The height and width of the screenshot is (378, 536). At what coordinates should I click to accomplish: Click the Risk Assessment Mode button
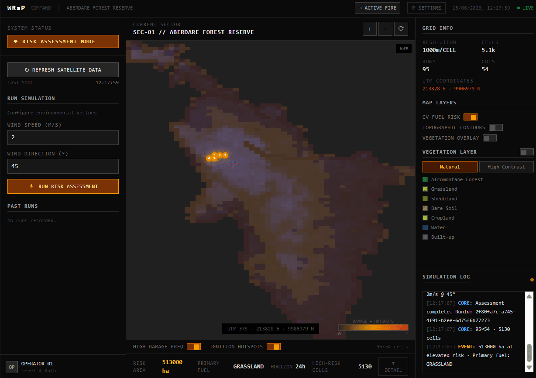click(x=63, y=41)
